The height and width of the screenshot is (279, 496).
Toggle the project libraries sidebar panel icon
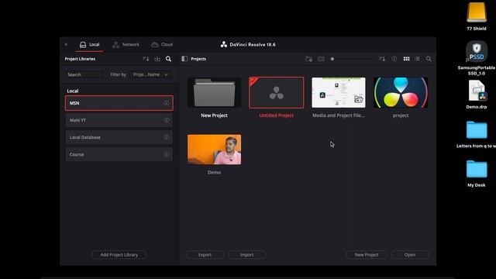point(184,59)
